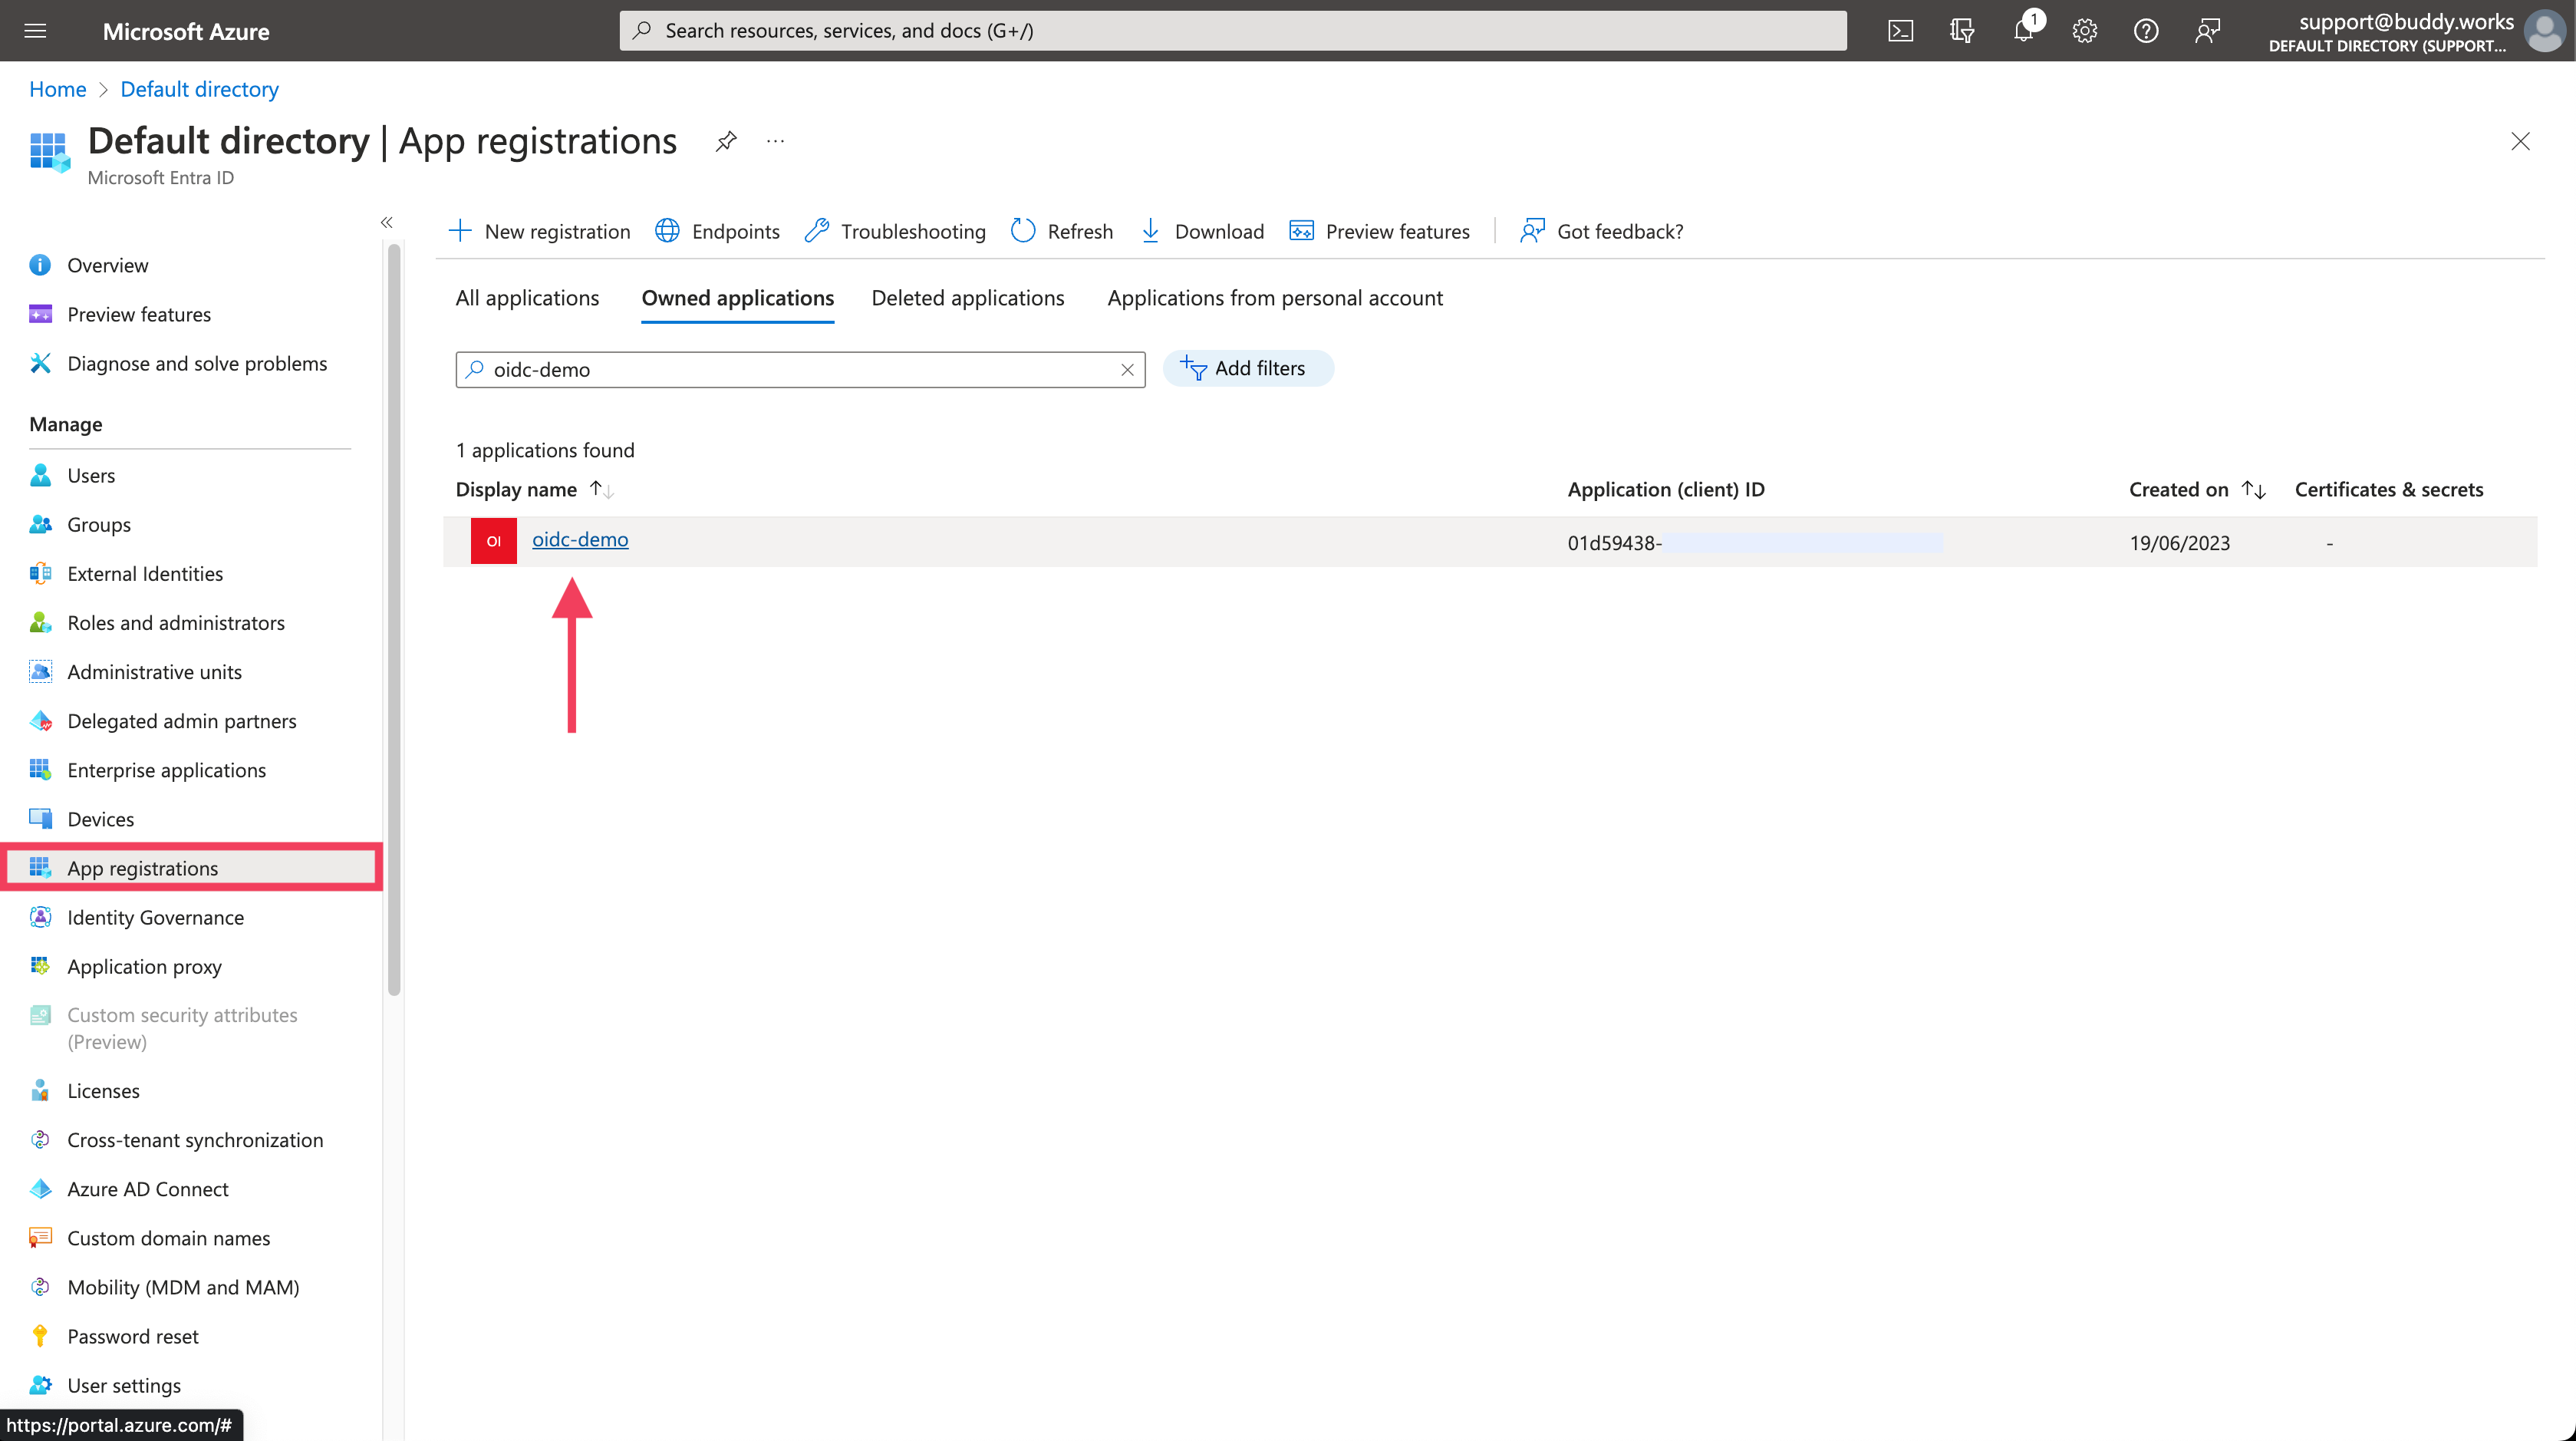2576x1441 pixels.
Task: Click the red OI app icon
Action: click(x=493, y=541)
